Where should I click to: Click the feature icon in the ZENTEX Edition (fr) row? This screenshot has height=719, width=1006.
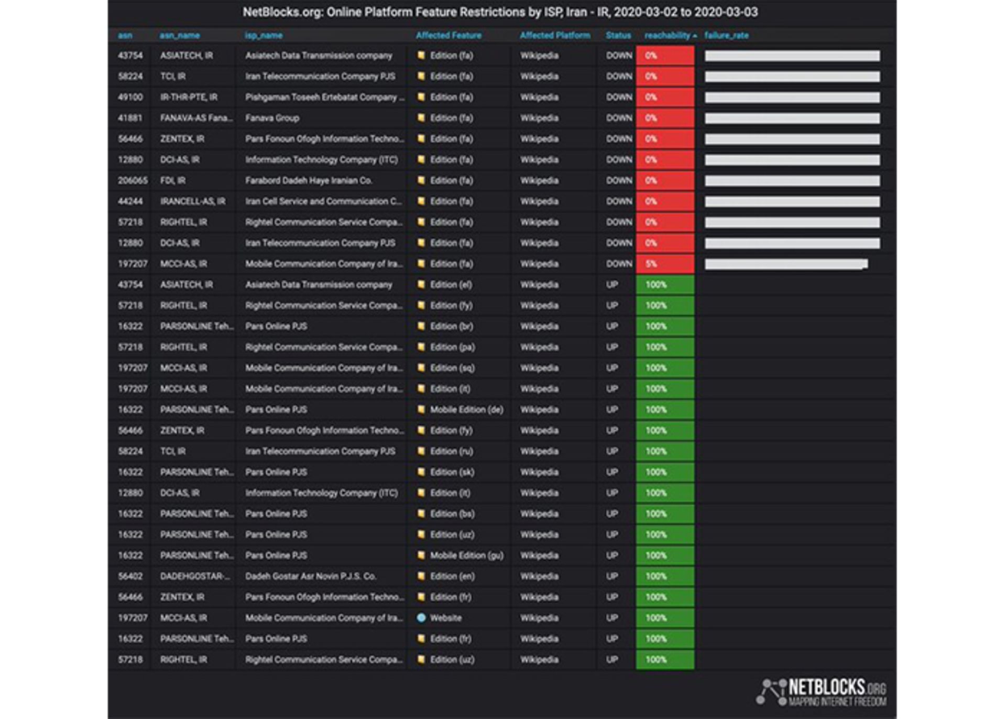point(421,597)
